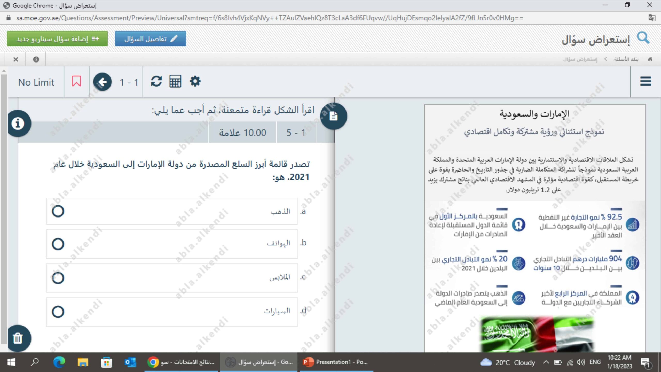Close the breadcrumb bar with X icon
This screenshot has height=372, width=661.
coord(16,59)
